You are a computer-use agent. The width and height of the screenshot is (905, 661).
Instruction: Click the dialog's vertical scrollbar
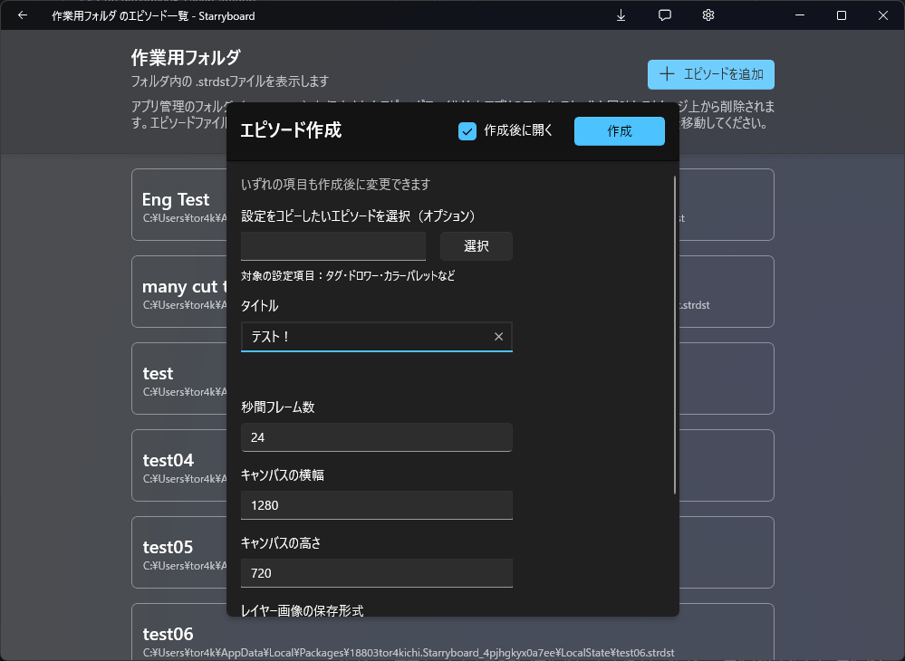675,335
